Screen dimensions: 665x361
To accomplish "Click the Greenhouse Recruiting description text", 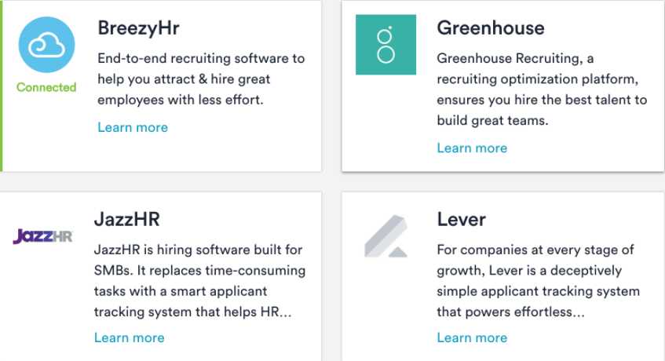I will 542,89.
